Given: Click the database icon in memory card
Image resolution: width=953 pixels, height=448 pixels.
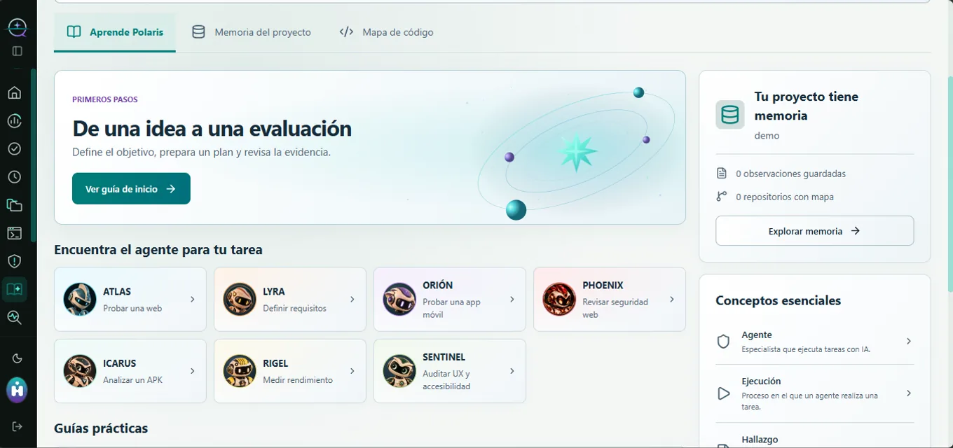Looking at the screenshot, I should tap(730, 115).
